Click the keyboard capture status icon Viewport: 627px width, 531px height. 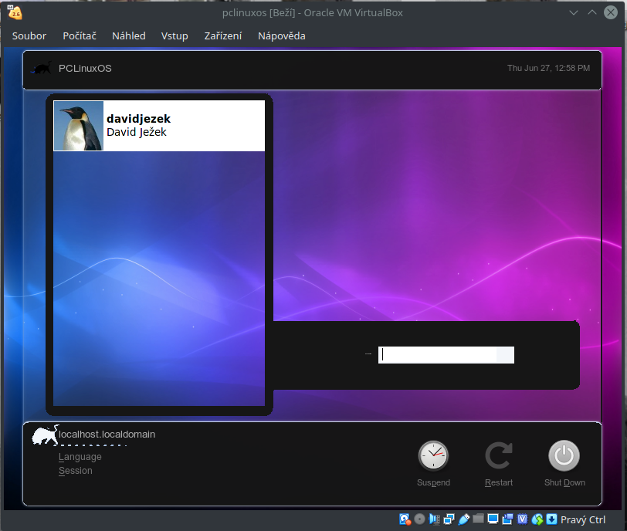coord(550,519)
